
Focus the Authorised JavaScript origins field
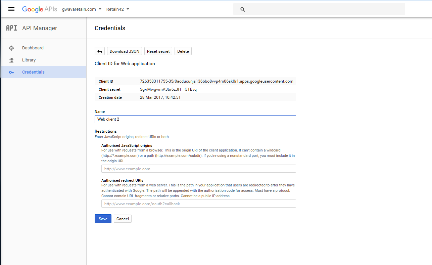pyautogui.click(x=198, y=169)
